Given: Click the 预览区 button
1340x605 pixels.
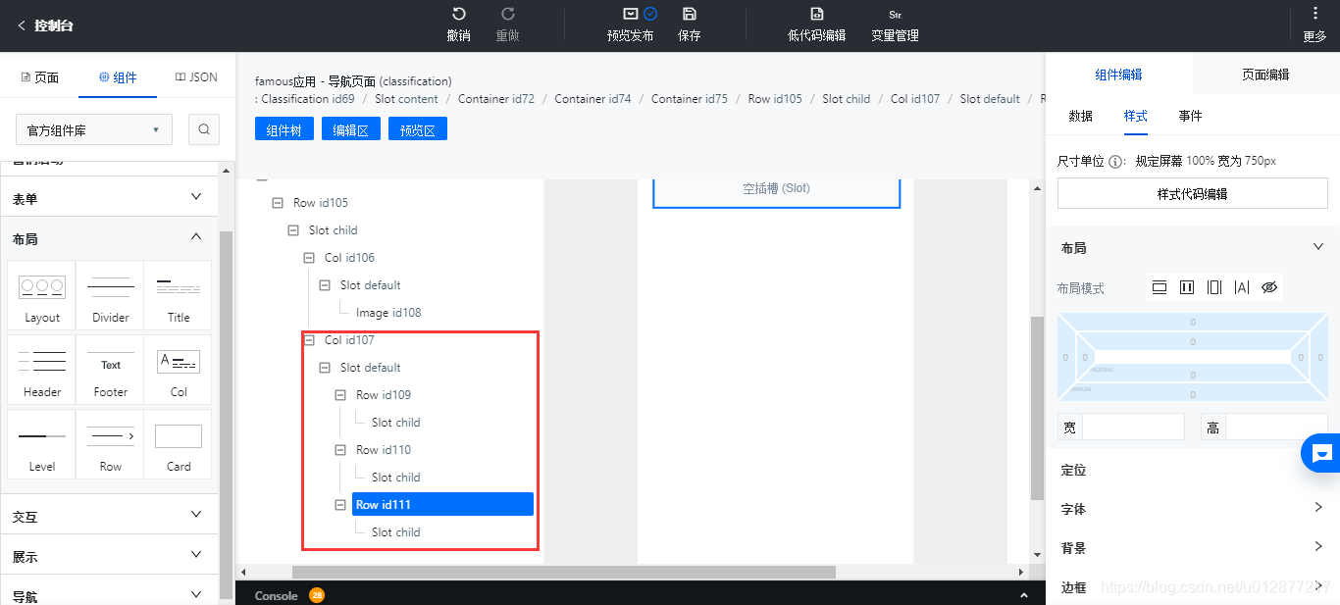Looking at the screenshot, I should (x=418, y=128).
